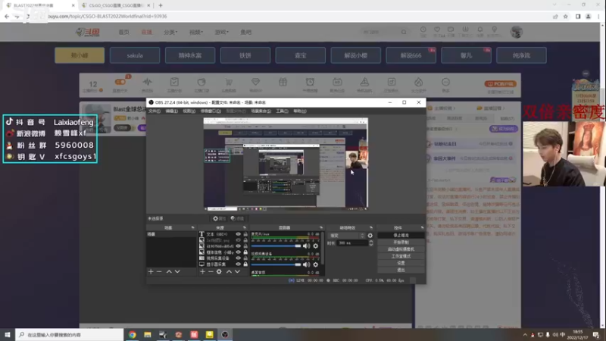Open the 分类 dropdown in the site navigation
Image resolution: width=606 pixels, height=341 pixels.
click(170, 32)
